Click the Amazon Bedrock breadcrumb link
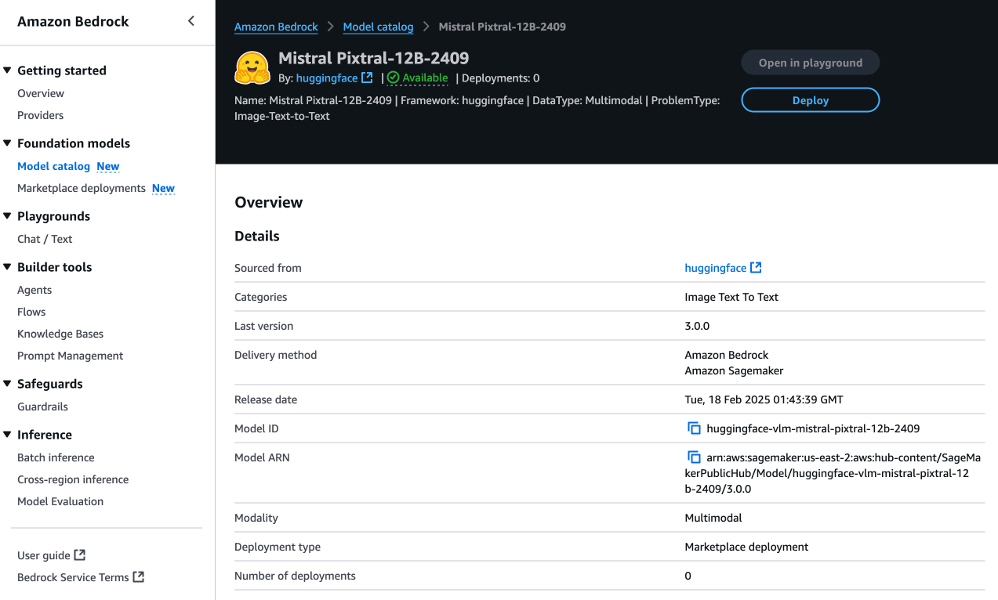Image resolution: width=998 pixels, height=600 pixels. (x=276, y=27)
